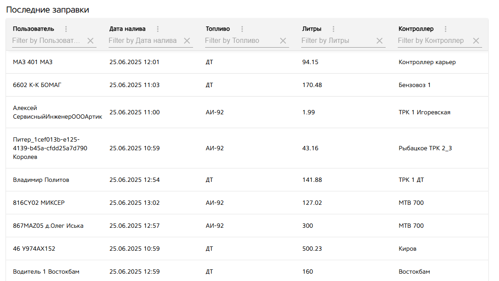Clear the Пользователь filter field
This screenshot has width=499, height=281.
[90, 41]
